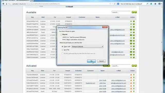Click the Activated column header in Activated table
The width and height of the screenshot is (165, 93).
[78, 71]
